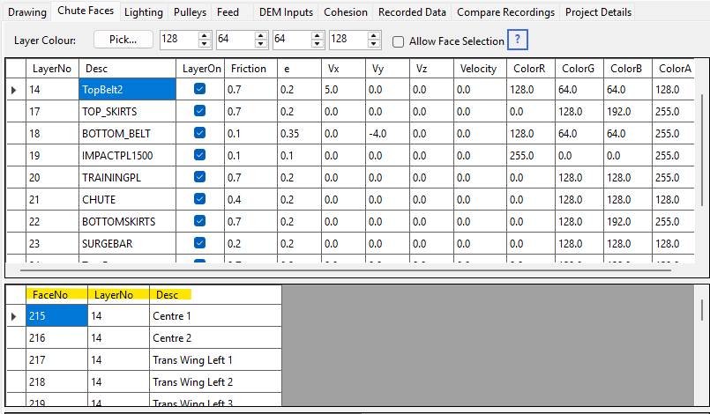
Task: Switch to the Project Details tab
Action: (x=598, y=12)
